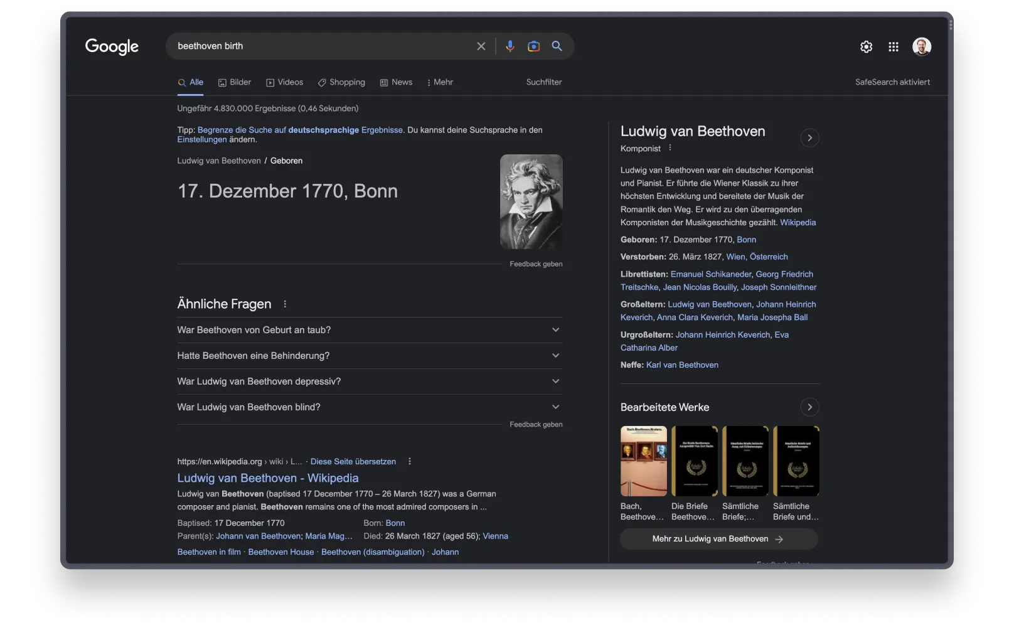Click Feedback geben under birth answer

click(536, 264)
